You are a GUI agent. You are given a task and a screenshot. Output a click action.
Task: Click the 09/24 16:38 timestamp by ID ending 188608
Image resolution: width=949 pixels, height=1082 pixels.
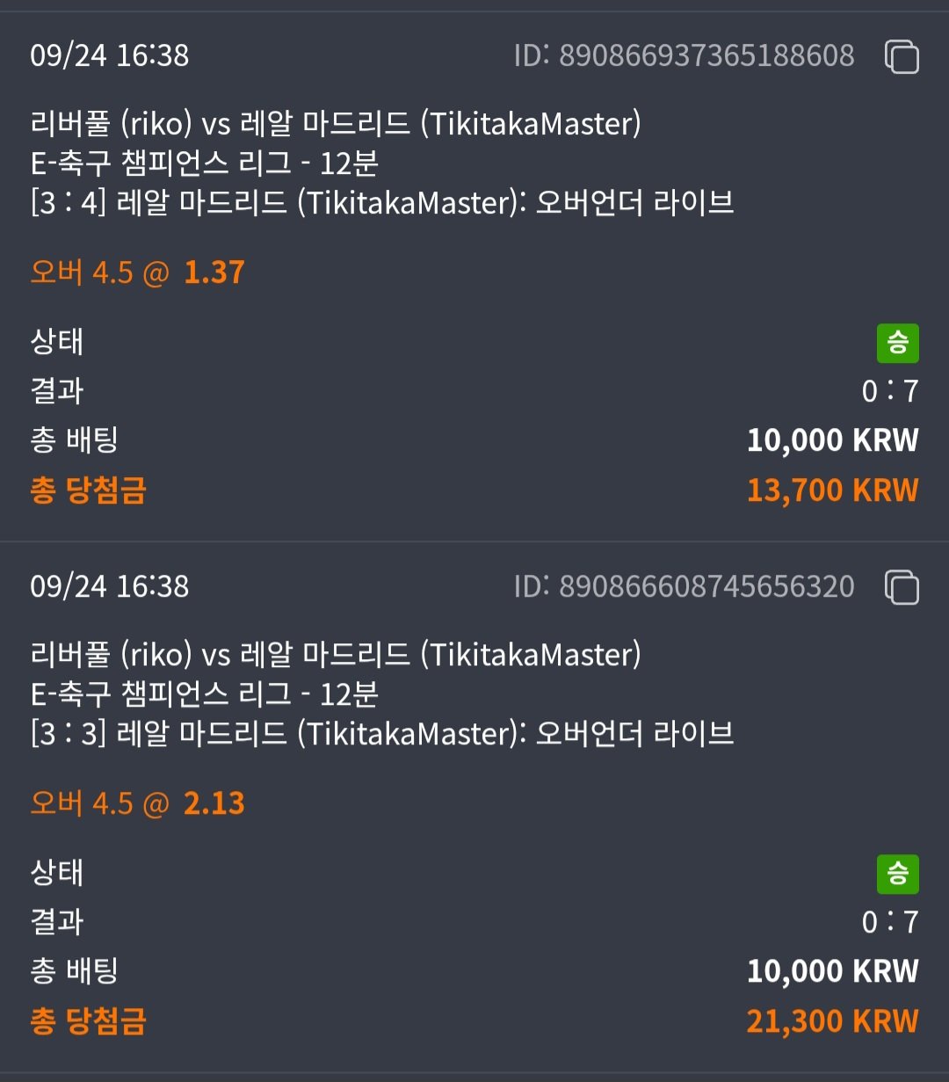tap(110, 55)
